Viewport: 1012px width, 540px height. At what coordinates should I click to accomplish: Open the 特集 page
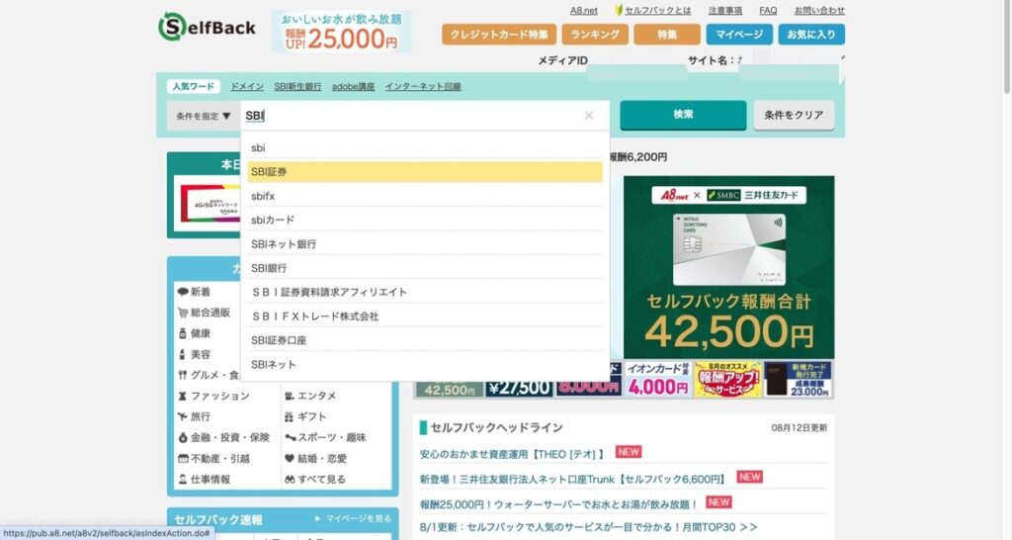pos(667,35)
